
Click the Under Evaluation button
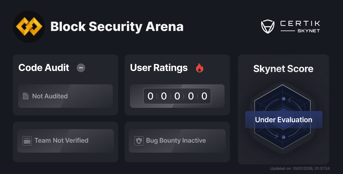coord(284,120)
